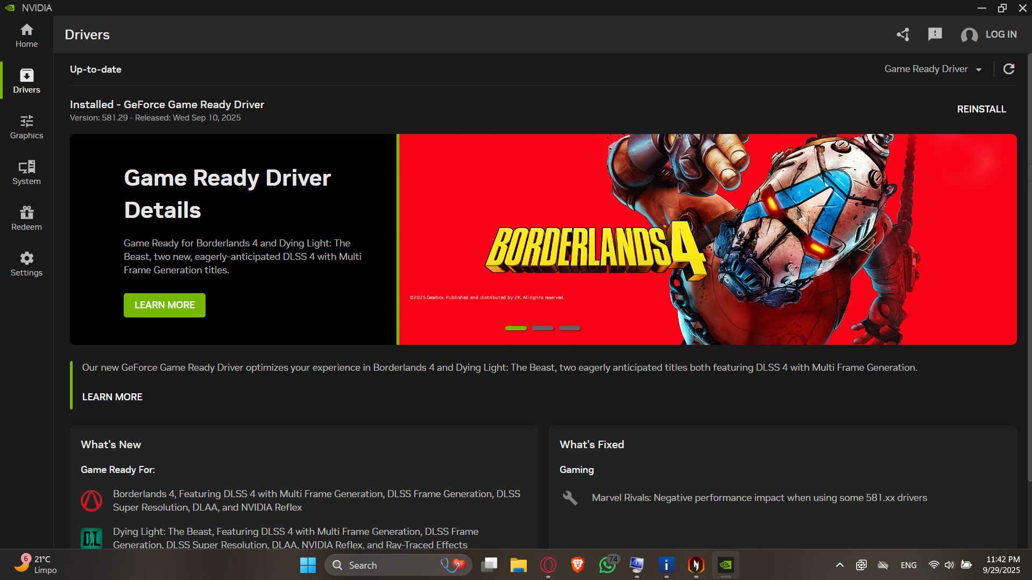The height and width of the screenshot is (580, 1032).
Task: Open the weather widget 21°C Limpo
Action: point(36,565)
